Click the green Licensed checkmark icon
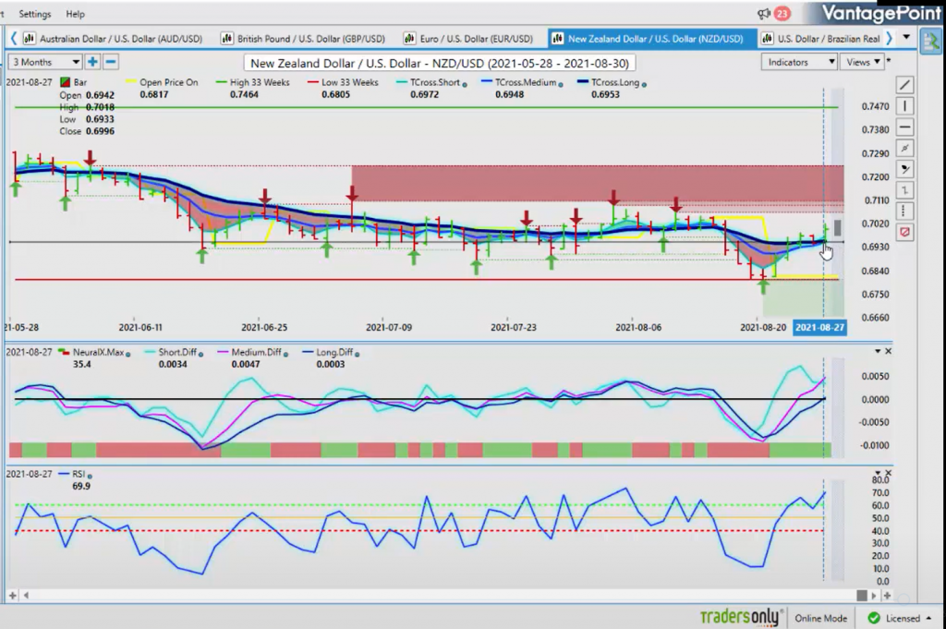The width and height of the screenshot is (946, 629). coord(873,618)
